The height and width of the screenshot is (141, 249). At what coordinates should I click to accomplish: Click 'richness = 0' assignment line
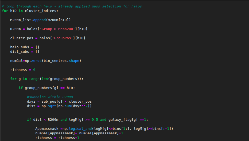click(x=23, y=70)
